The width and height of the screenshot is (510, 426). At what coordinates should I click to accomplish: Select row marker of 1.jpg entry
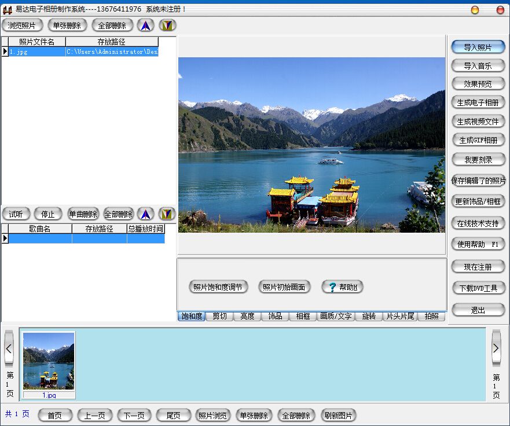pos(5,52)
